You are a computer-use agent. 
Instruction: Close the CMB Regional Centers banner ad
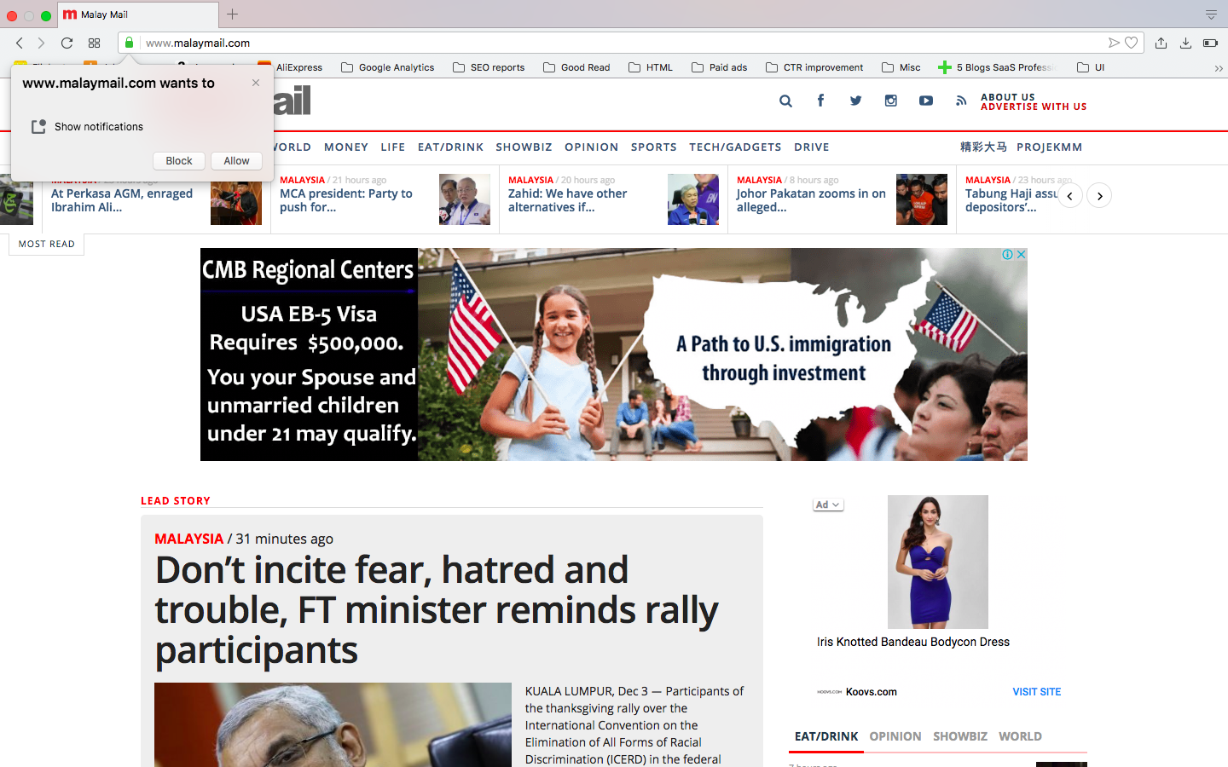pyautogui.click(x=1021, y=255)
